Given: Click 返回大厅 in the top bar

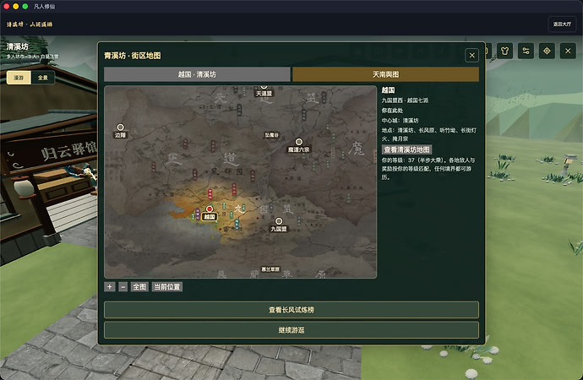Looking at the screenshot, I should pos(562,24).
